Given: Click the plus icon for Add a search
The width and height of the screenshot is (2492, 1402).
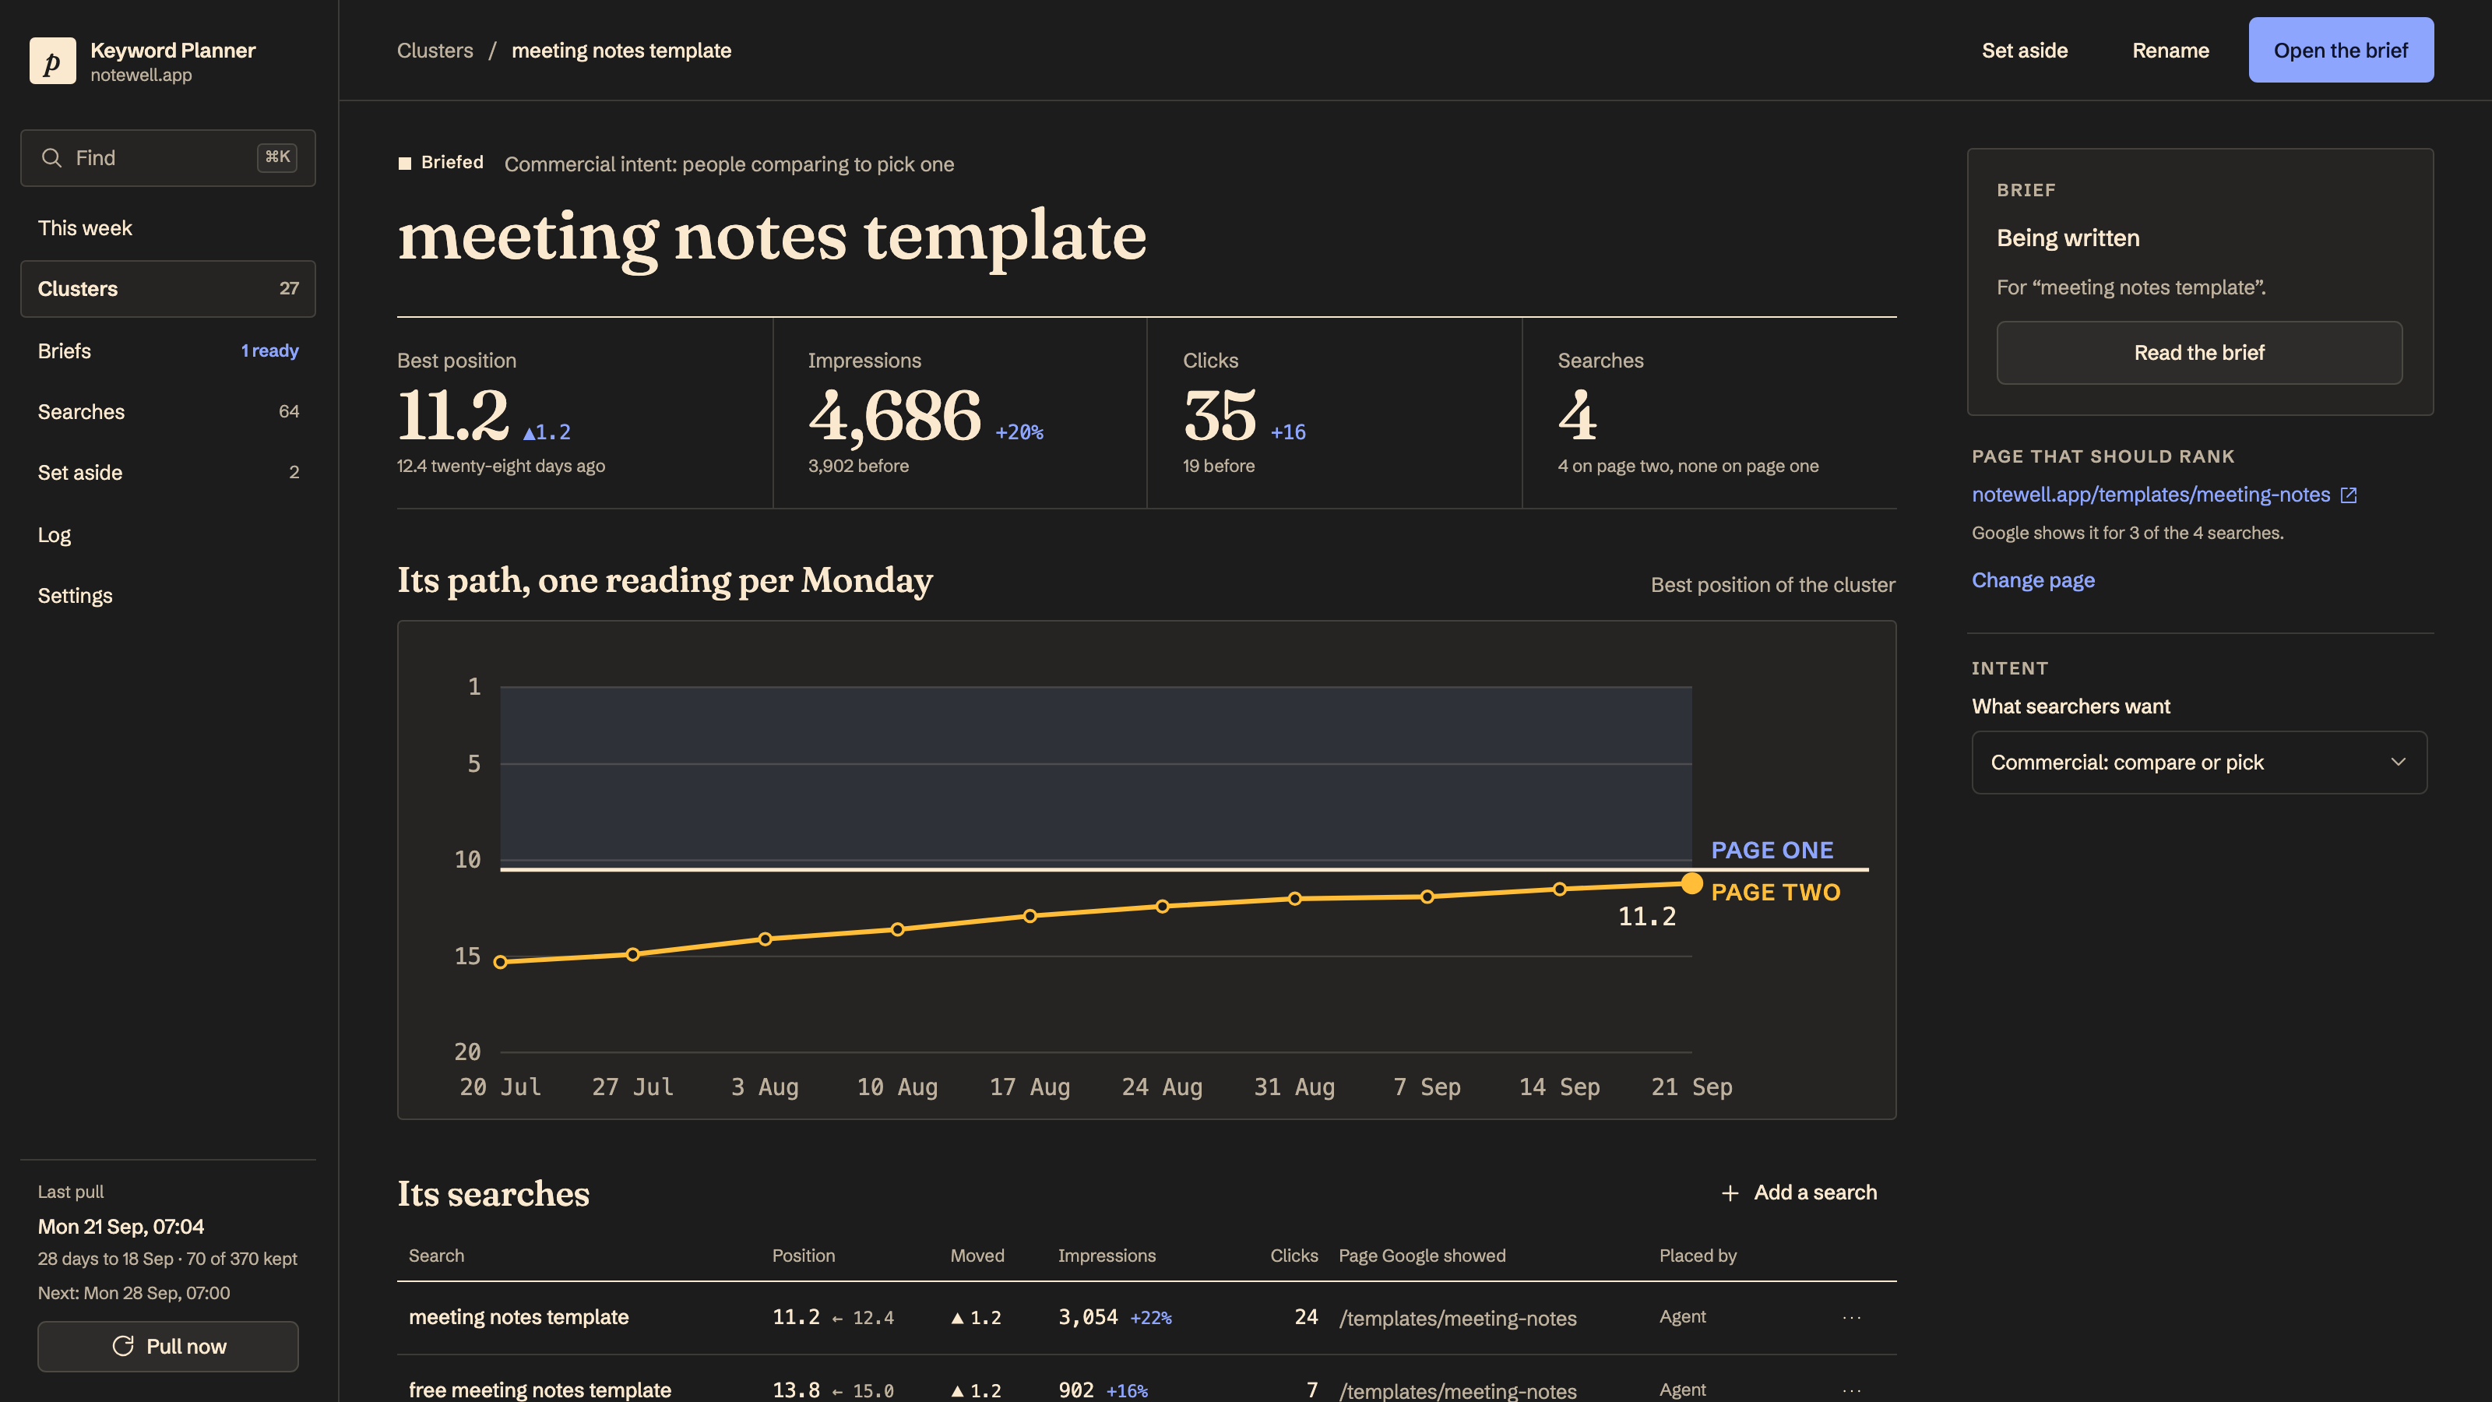Looking at the screenshot, I should (1730, 1193).
